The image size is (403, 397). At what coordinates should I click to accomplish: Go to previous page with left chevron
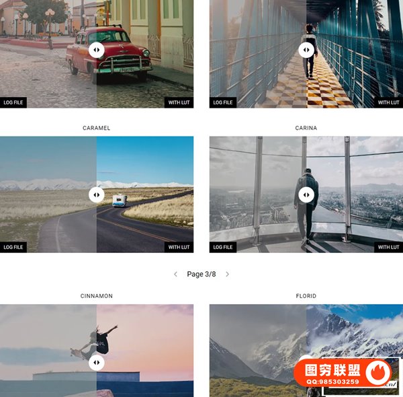175,274
